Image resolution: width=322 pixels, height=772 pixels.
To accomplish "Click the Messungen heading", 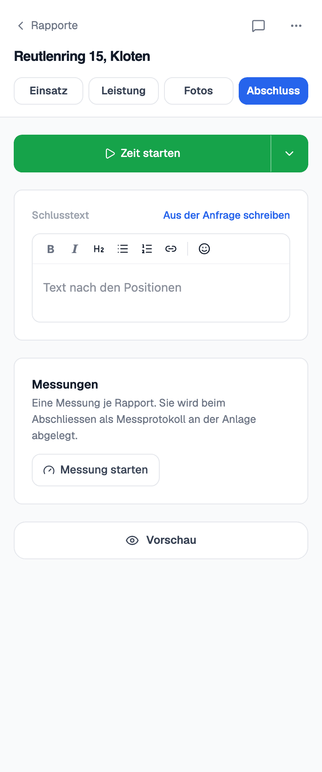I will click(65, 384).
